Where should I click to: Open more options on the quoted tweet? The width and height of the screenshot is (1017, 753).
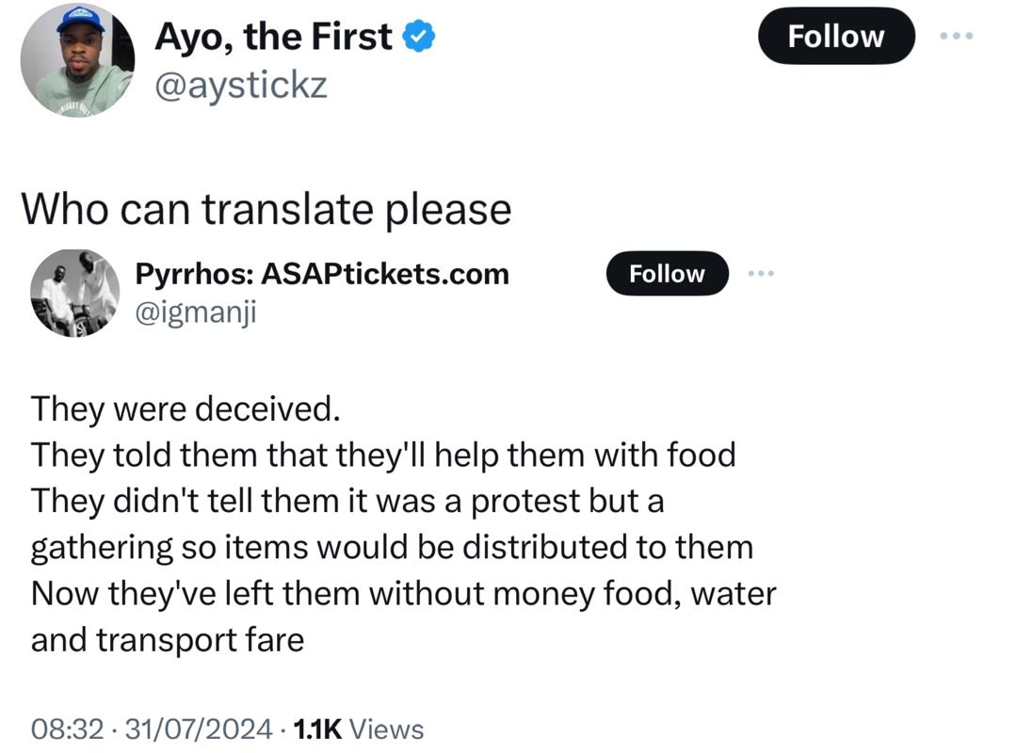click(760, 274)
